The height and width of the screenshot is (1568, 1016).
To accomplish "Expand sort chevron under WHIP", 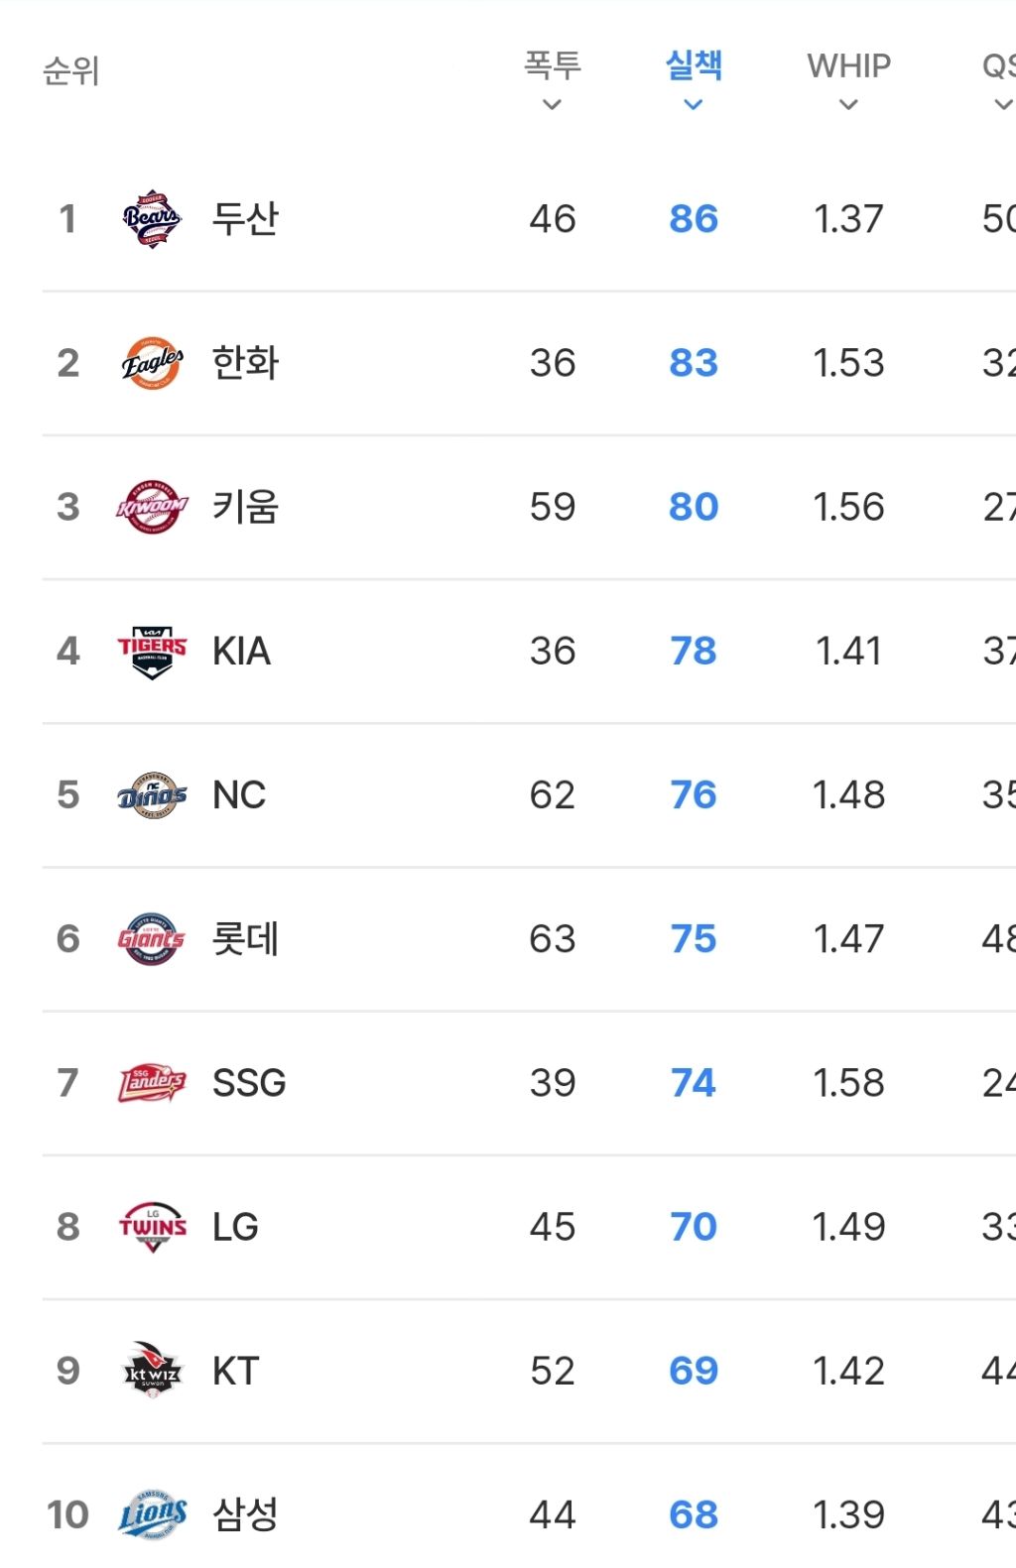I will click(848, 105).
